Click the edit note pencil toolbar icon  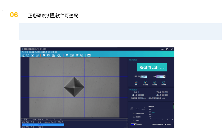(49, 55)
